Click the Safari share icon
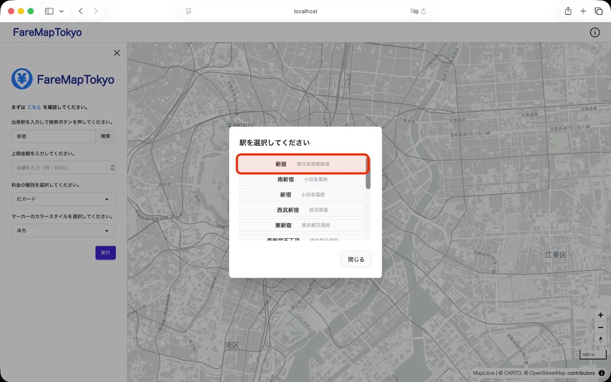 pos(568,11)
